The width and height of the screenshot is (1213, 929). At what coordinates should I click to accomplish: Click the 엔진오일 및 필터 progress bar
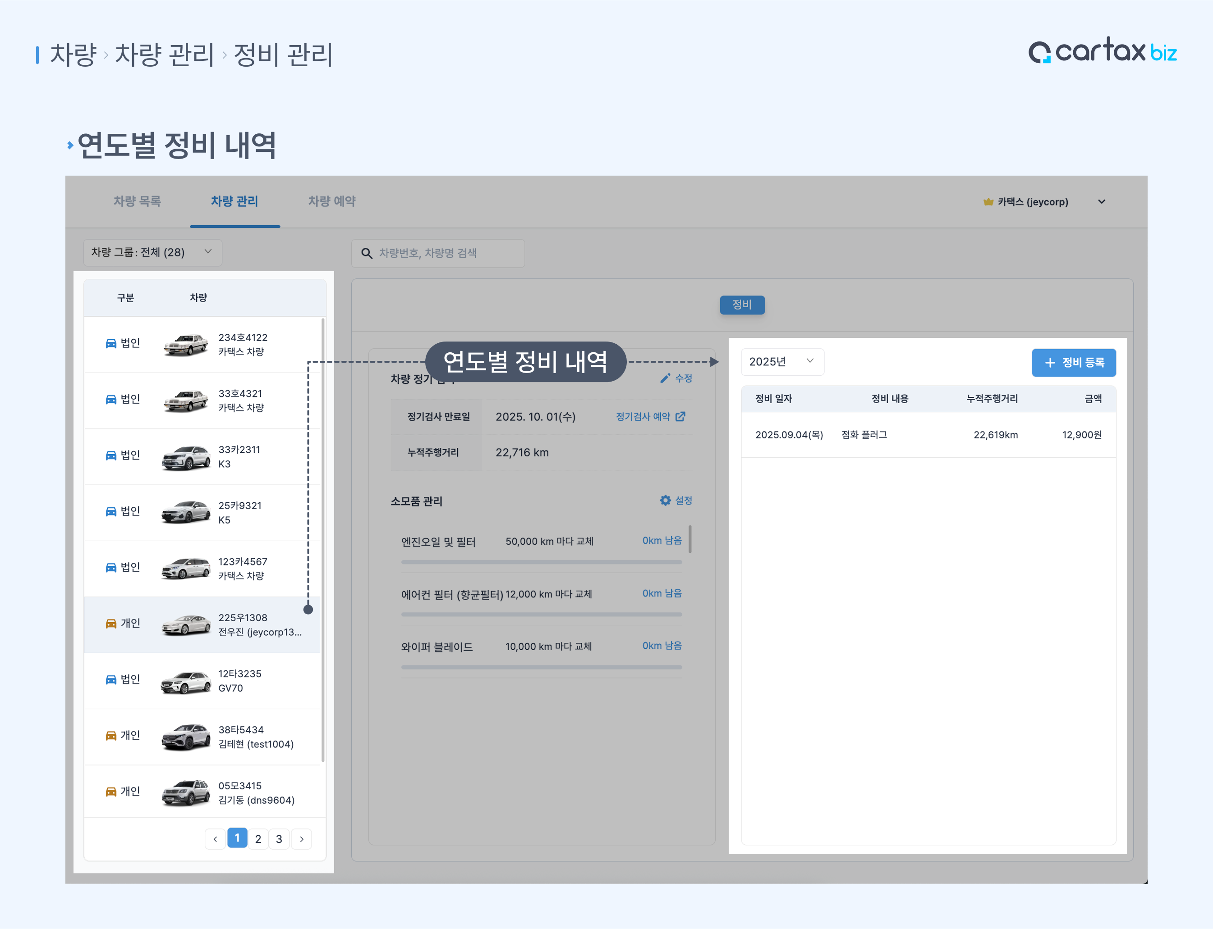(x=541, y=562)
